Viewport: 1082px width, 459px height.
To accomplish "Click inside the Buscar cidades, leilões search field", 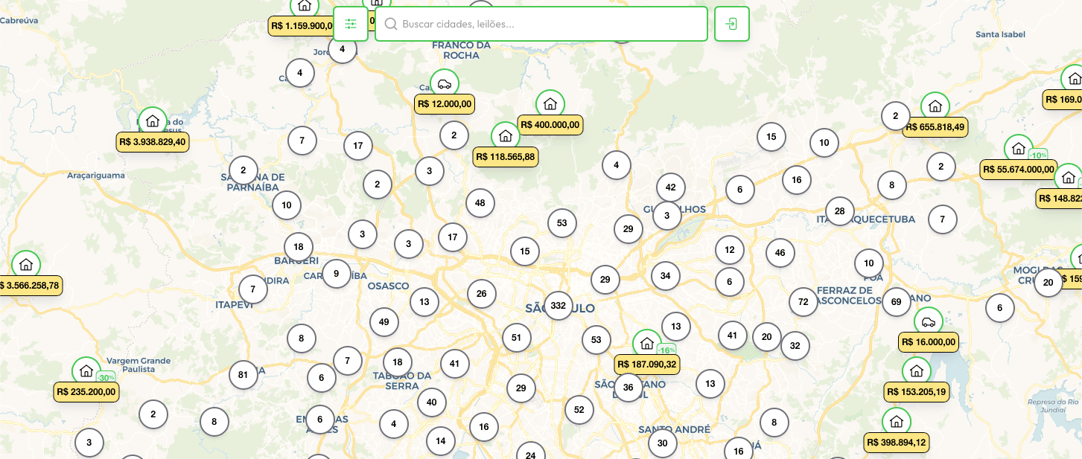I will tap(541, 24).
